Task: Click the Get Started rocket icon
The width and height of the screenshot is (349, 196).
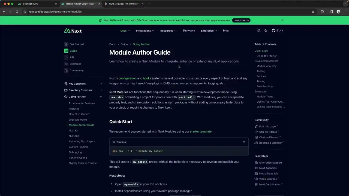Action: pyautogui.click(x=66, y=44)
